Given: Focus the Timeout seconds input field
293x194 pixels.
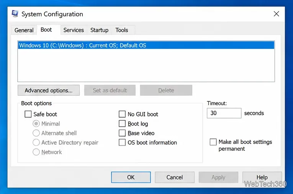Looking at the screenshot, I should tap(224, 113).
